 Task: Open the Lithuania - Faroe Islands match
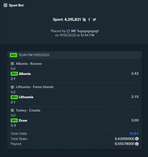point(35,87)
